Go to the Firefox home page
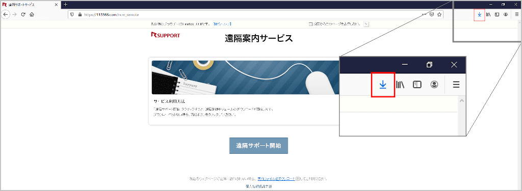522x191 pixels. 32,14
